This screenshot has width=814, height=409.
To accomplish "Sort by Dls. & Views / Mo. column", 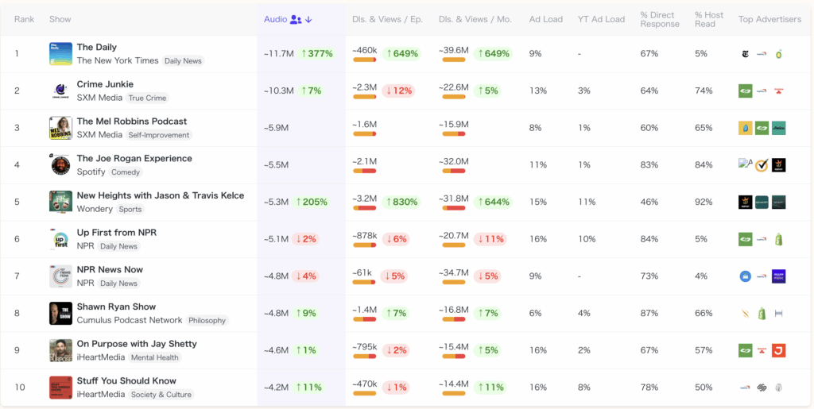I will (475, 19).
